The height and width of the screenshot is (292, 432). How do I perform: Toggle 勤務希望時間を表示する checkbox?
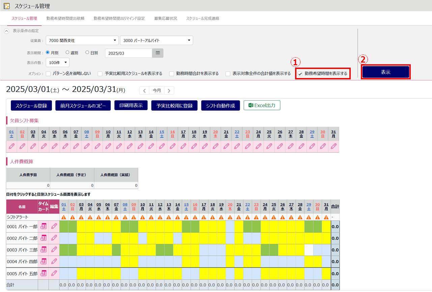click(x=300, y=74)
